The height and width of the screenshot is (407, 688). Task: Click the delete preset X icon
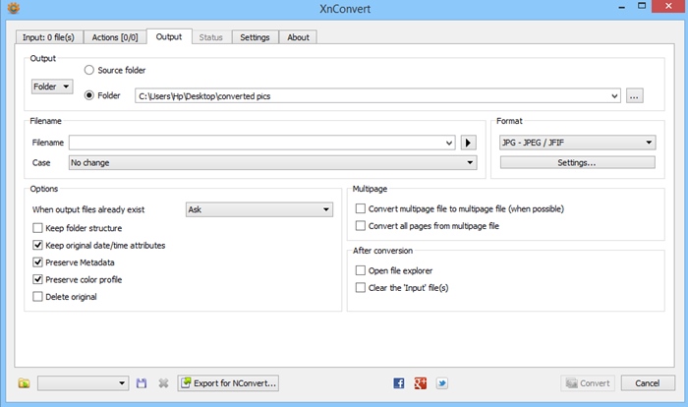(163, 383)
